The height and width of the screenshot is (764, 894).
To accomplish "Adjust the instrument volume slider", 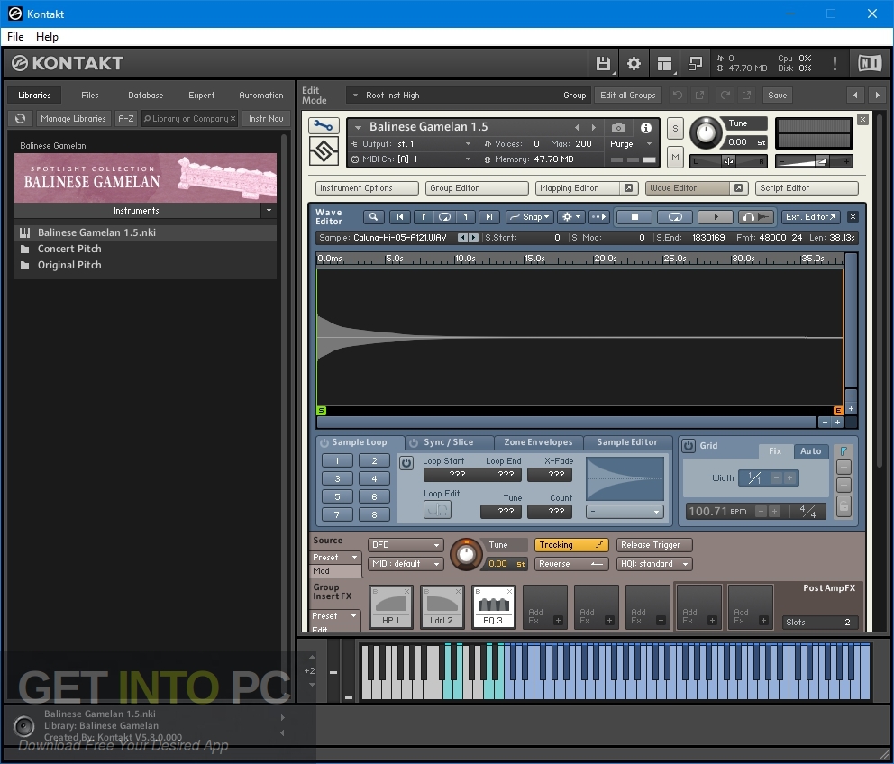I will pos(814,161).
